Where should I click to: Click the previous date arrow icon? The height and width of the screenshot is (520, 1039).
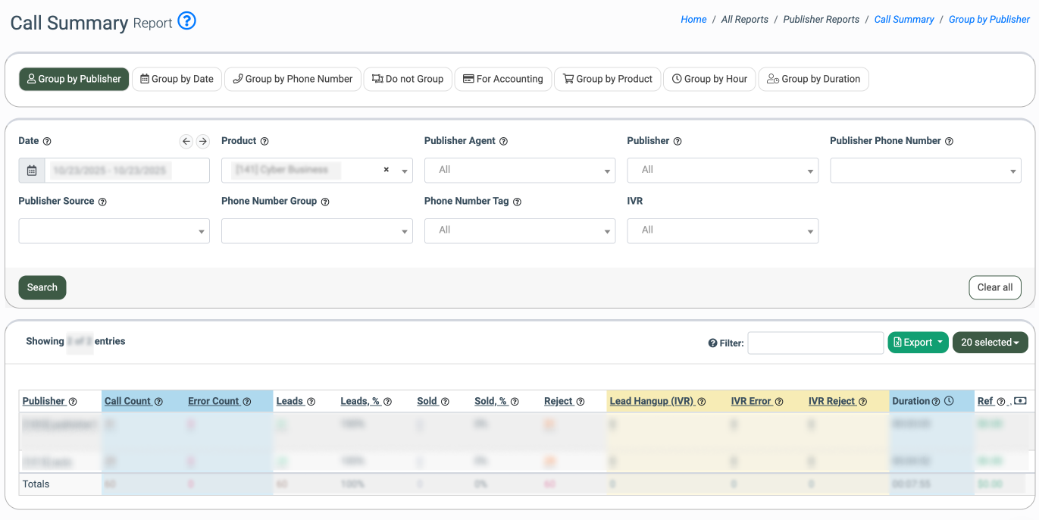coord(186,141)
